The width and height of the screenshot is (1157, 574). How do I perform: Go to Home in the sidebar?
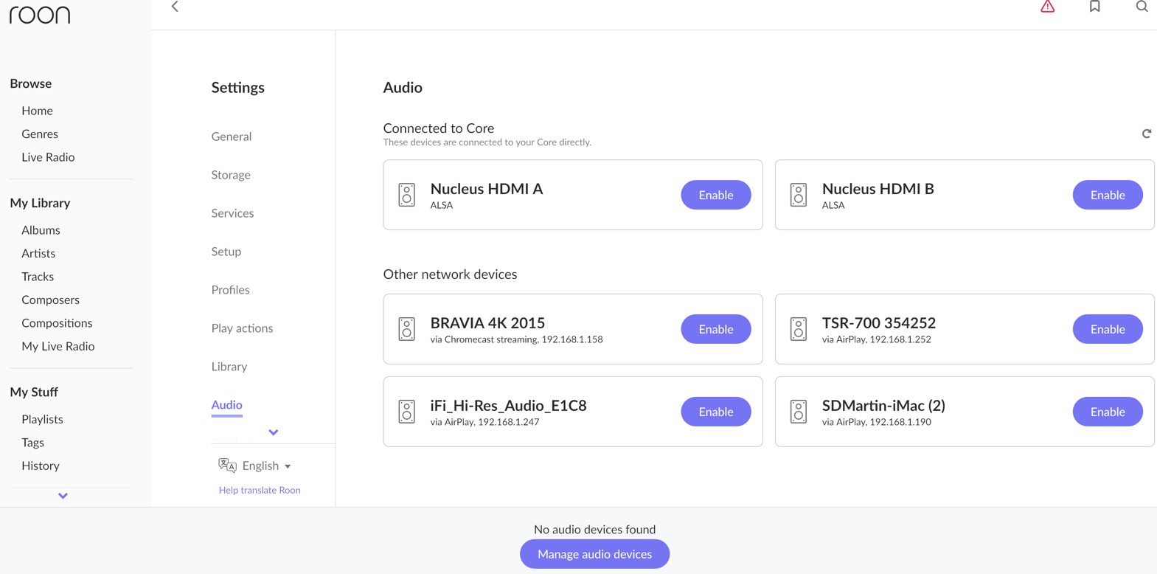tap(37, 111)
